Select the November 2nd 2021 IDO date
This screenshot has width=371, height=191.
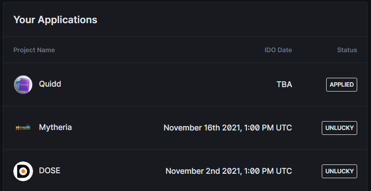pyautogui.click(x=229, y=171)
